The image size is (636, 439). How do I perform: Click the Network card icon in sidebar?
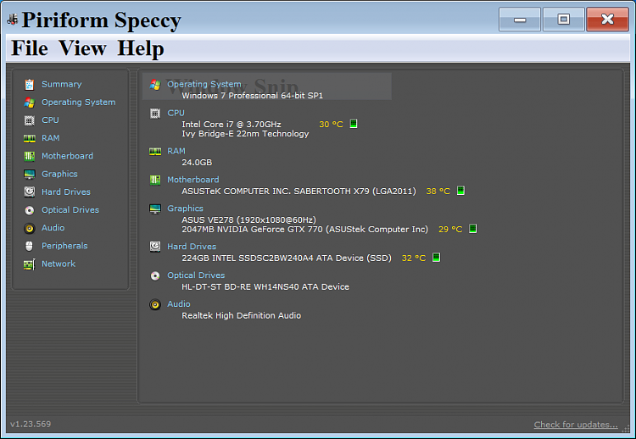29,264
